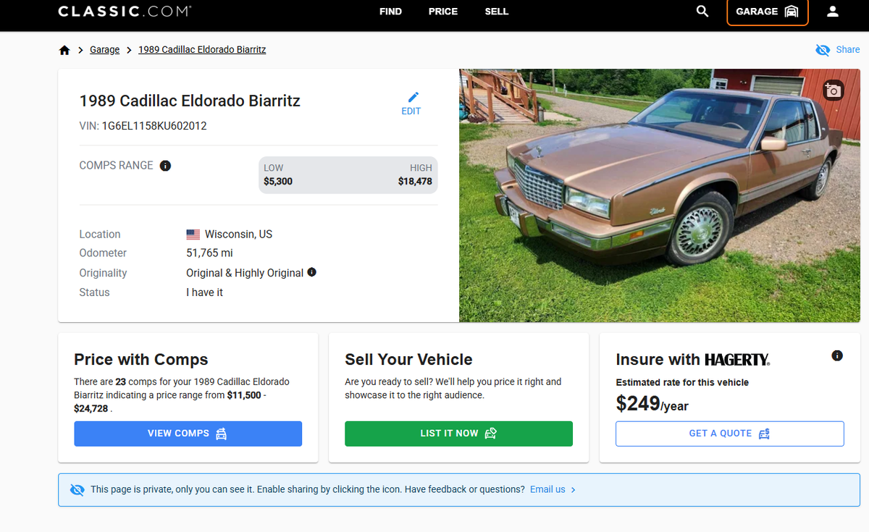Open the Garage button in header
Screen dimensions: 869x532
(767, 12)
